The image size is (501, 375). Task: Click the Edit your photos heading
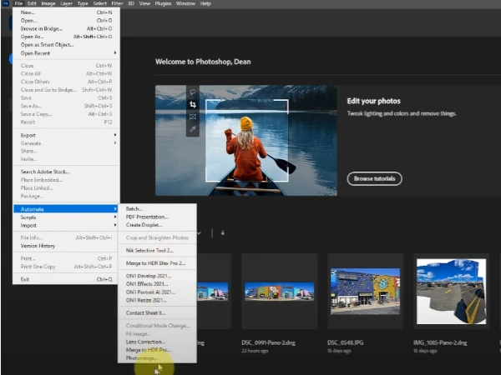tap(373, 101)
